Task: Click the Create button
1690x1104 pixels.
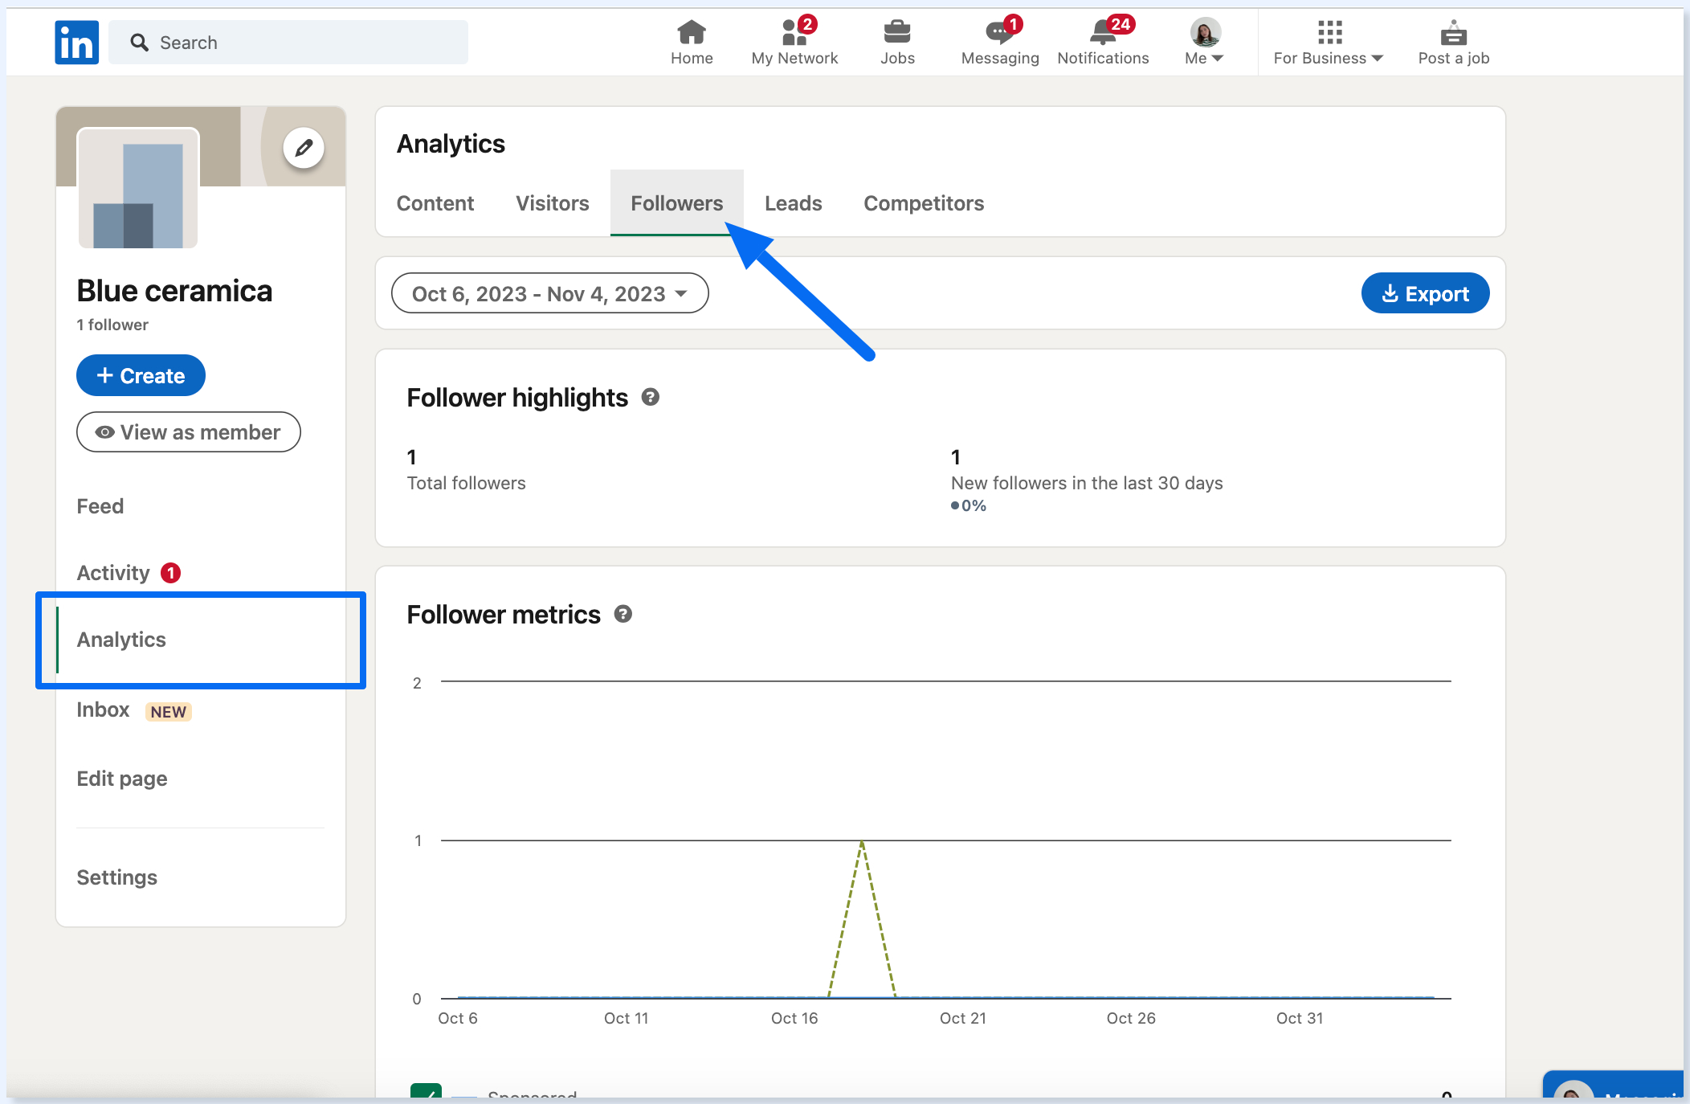Action: [x=141, y=375]
